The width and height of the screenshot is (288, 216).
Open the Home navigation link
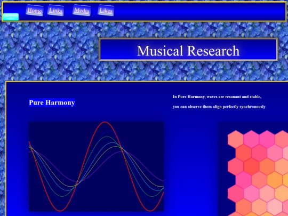35,10
